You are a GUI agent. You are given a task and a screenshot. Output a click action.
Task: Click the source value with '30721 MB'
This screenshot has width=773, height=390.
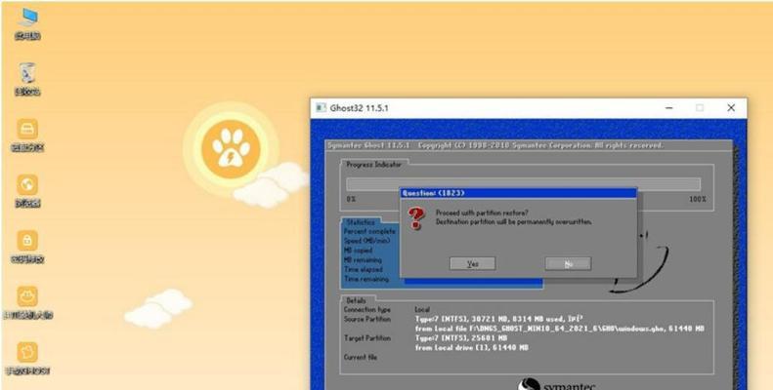click(x=499, y=319)
